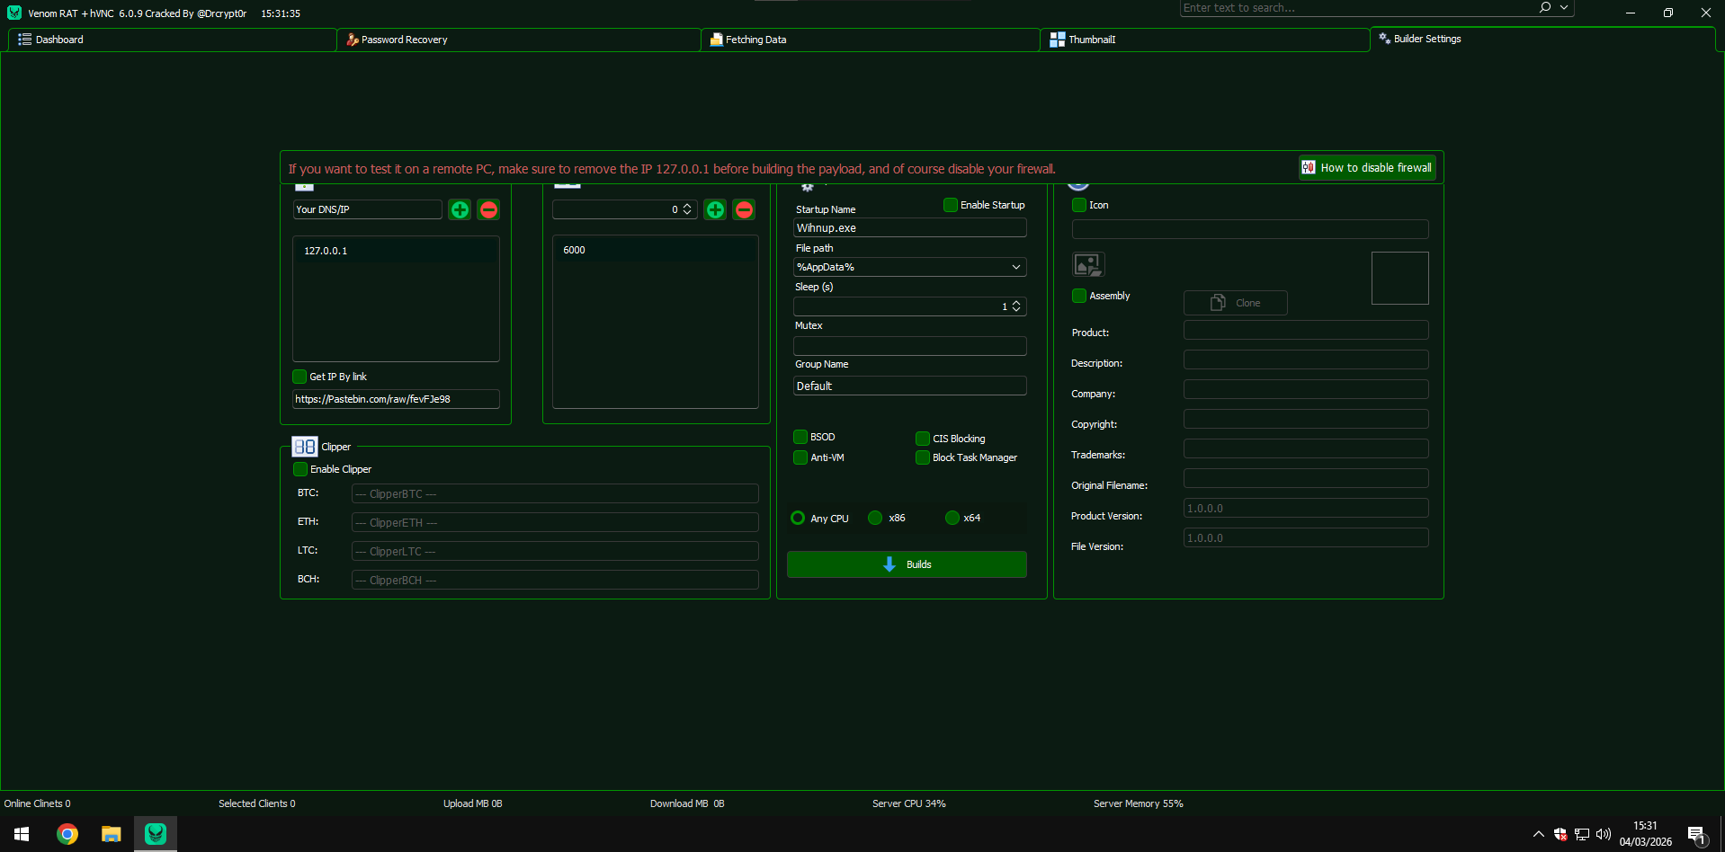This screenshot has height=852, width=1725.
Task: Click the Sleep (s) stepper arrows
Action: (x=1016, y=306)
